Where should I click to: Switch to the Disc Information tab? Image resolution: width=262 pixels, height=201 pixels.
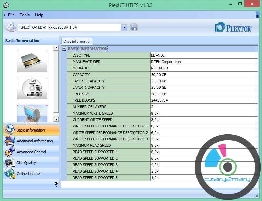pos(77,41)
